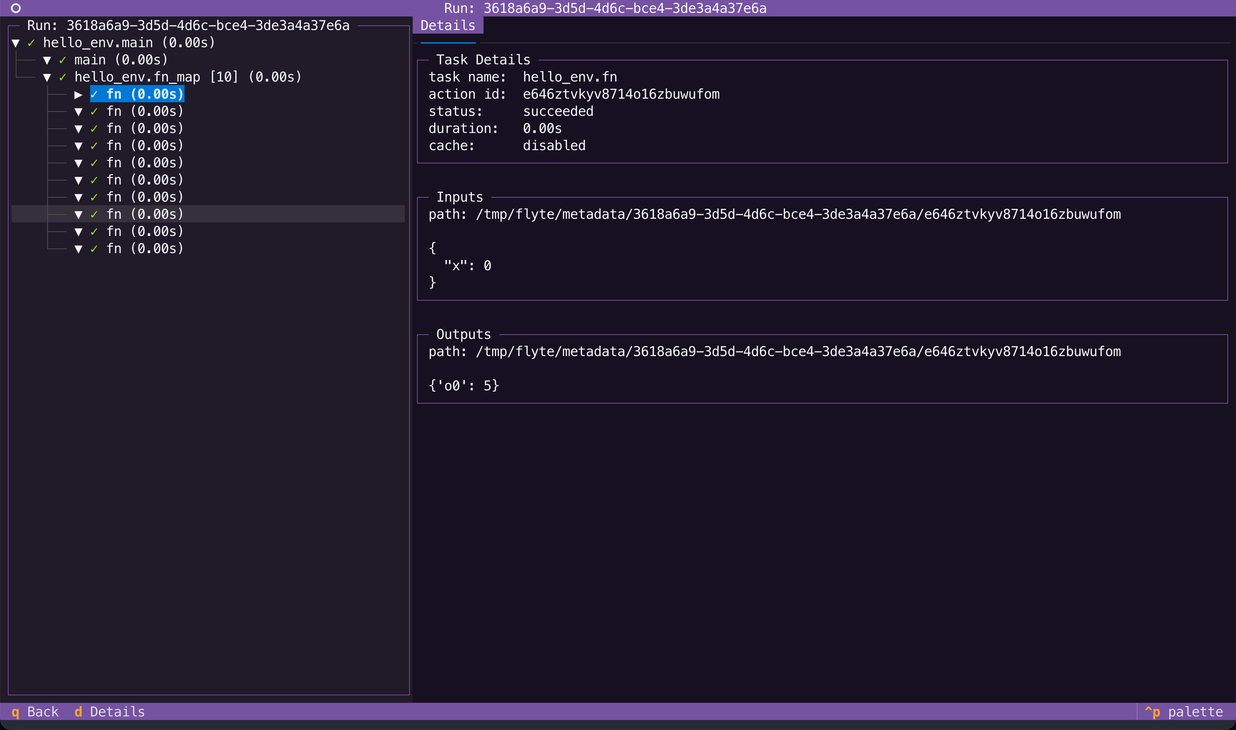Expand the selected first fn node arrow
This screenshot has width=1236, height=730.
click(78, 94)
